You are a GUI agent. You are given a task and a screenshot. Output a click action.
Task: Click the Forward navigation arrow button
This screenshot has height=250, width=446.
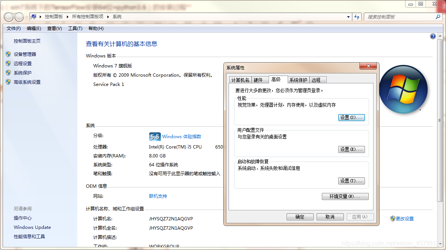point(19,17)
